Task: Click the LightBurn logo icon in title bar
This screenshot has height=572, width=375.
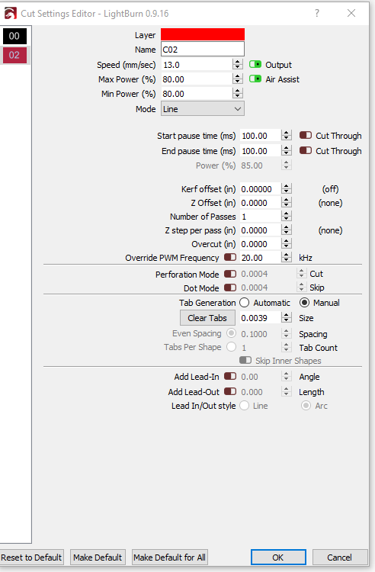Action: click(x=10, y=14)
